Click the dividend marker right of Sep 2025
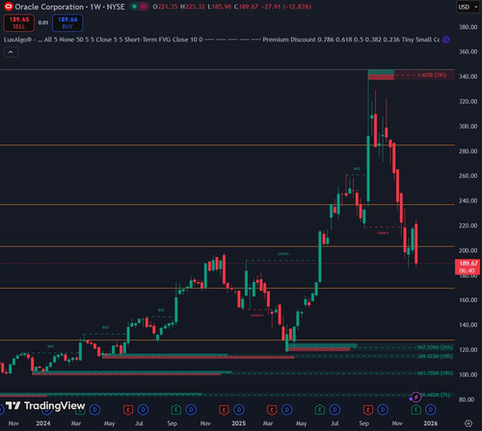Image resolution: width=482 pixels, height=431 pixels. tap(383, 410)
